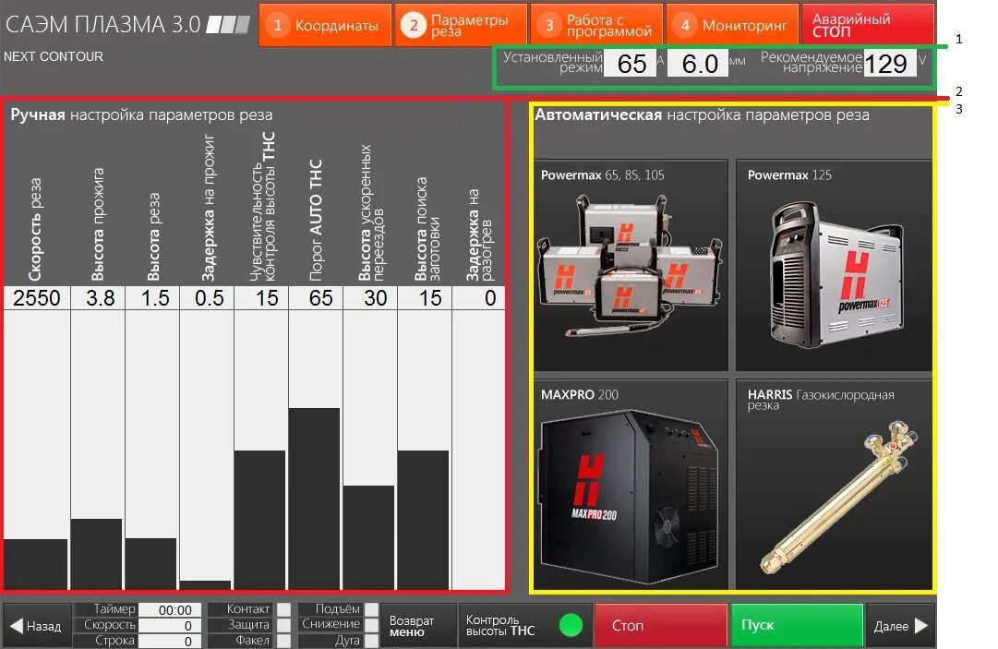Screen dimensions: 998x649
Task: Click the Назад left arrow icon
Action: click(x=17, y=626)
